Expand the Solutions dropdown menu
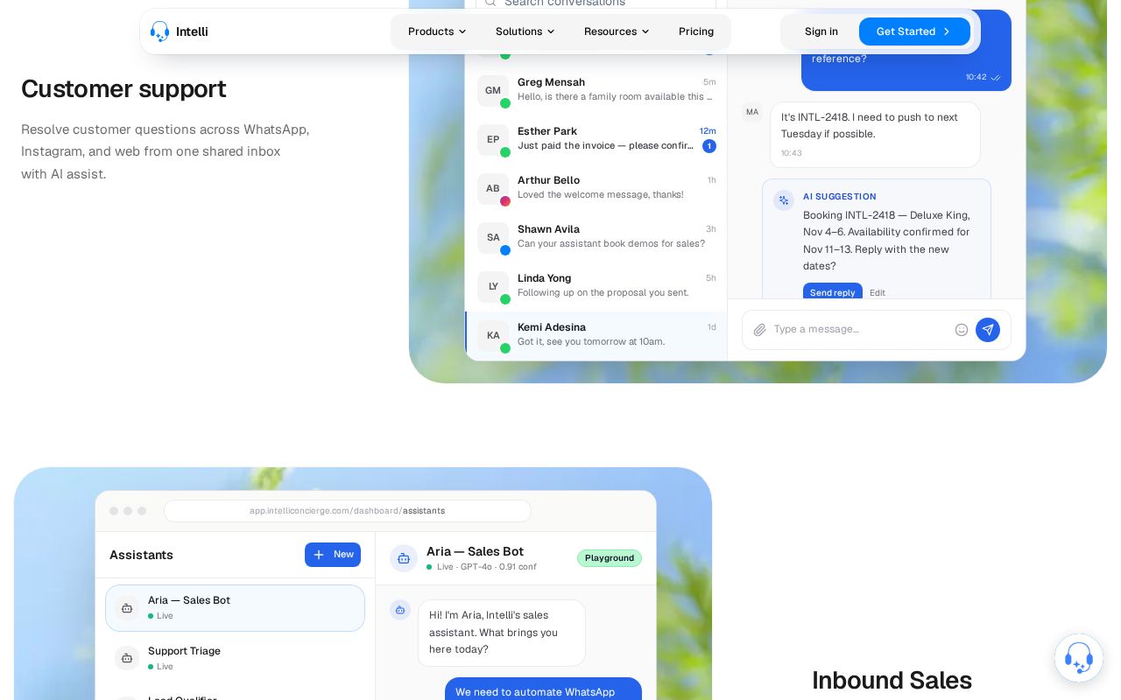Screen dimensions: 1121x700 click(525, 31)
